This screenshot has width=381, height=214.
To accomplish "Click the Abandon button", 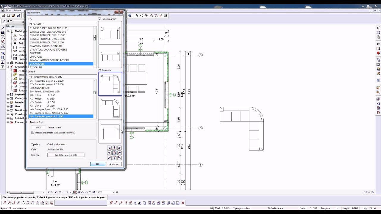I will [114, 164].
